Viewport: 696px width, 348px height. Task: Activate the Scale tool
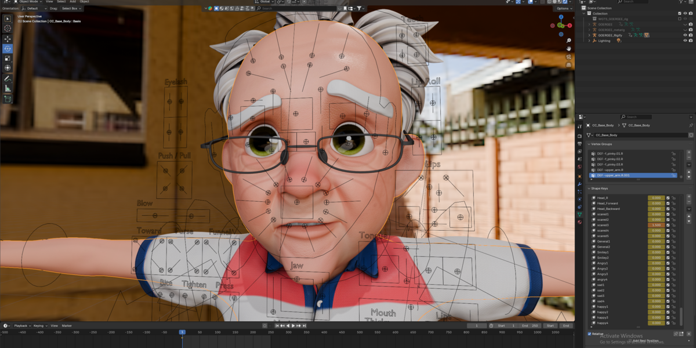pos(8,59)
